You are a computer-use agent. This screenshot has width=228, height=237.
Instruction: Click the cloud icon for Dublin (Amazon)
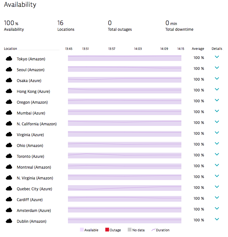9,221
